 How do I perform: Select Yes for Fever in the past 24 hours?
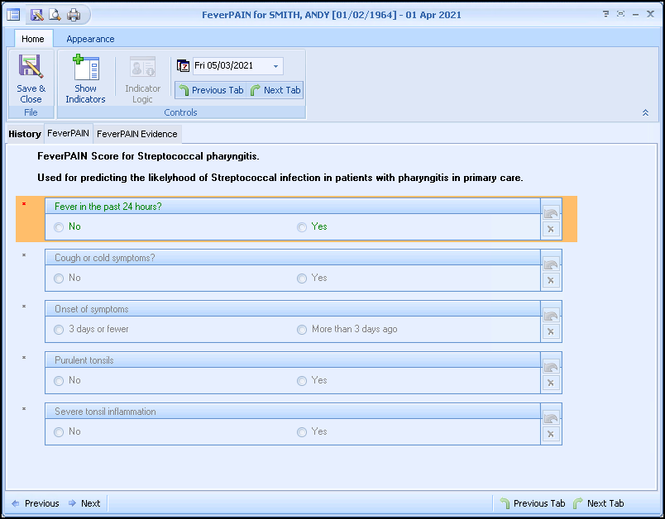point(302,227)
